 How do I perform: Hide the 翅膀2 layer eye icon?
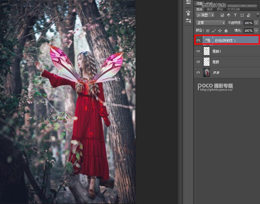tap(198, 51)
